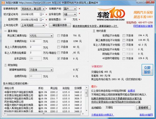156x119 pixels.
Task: Open the 上年出险记录 dropdown
Action: point(33,25)
